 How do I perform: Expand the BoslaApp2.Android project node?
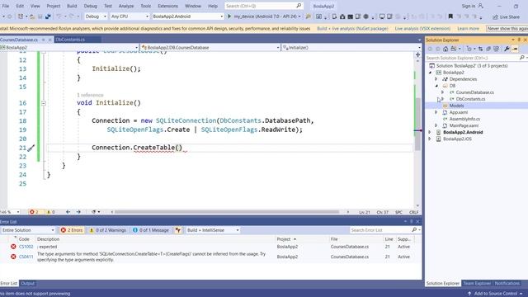click(x=430, y=132)
